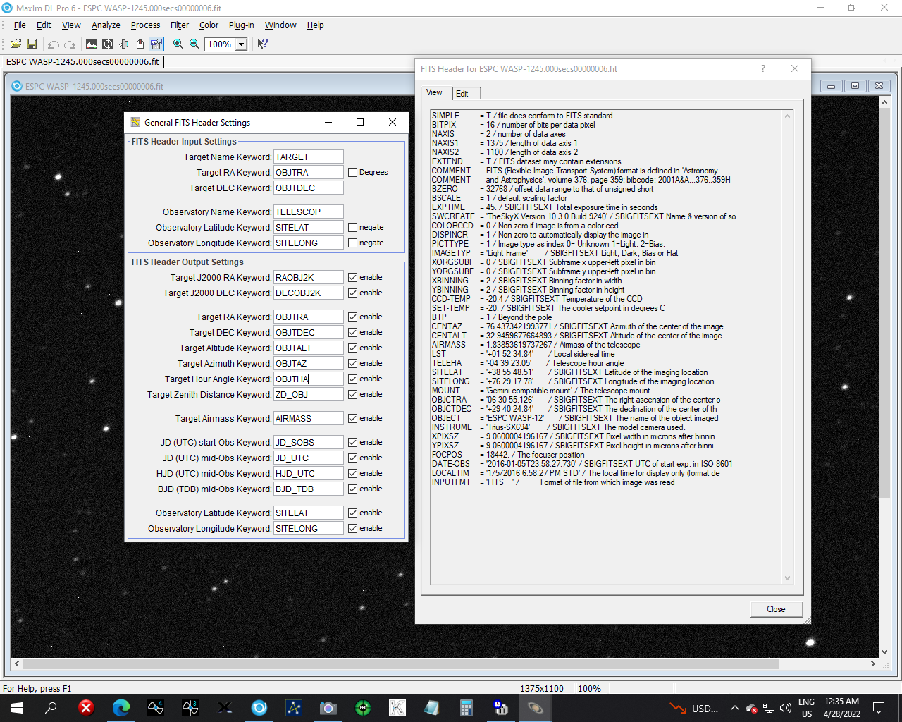Activate the context help pointer icon
The image size is (902, 722).
263,44
